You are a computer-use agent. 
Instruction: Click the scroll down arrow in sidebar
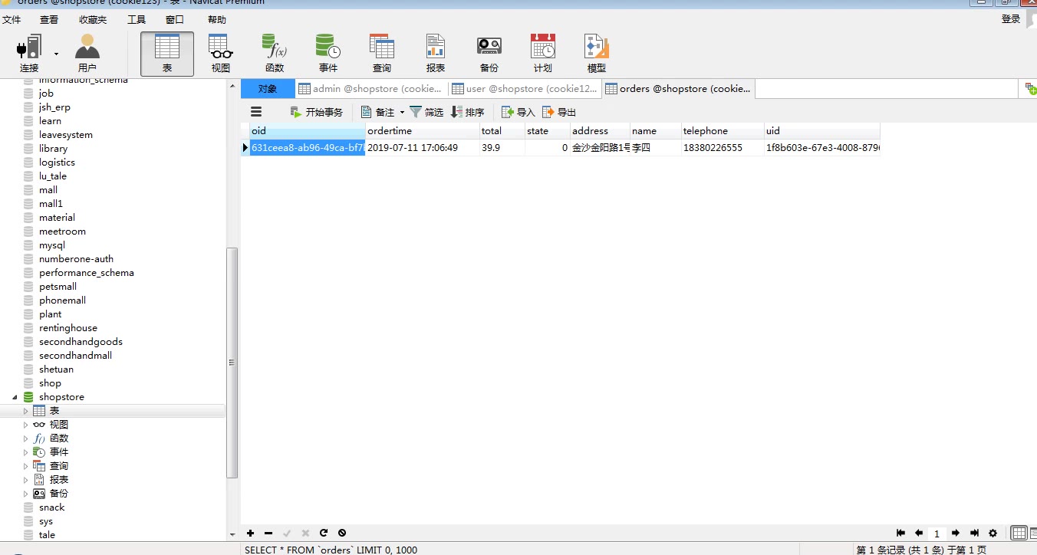pos(232,534)
